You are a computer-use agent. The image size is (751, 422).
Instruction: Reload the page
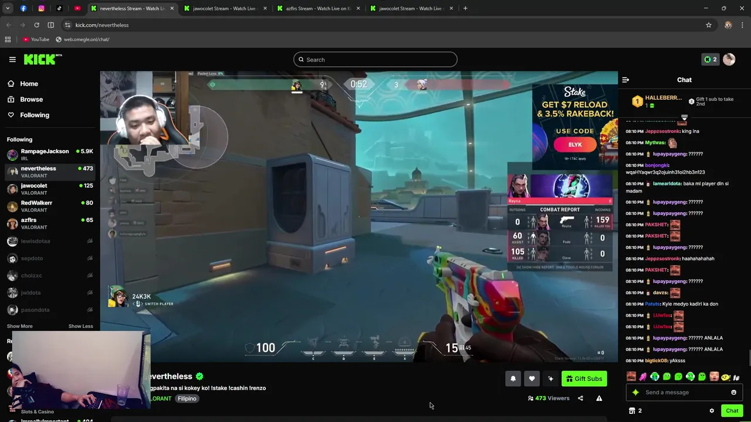[x=36, y=25]
